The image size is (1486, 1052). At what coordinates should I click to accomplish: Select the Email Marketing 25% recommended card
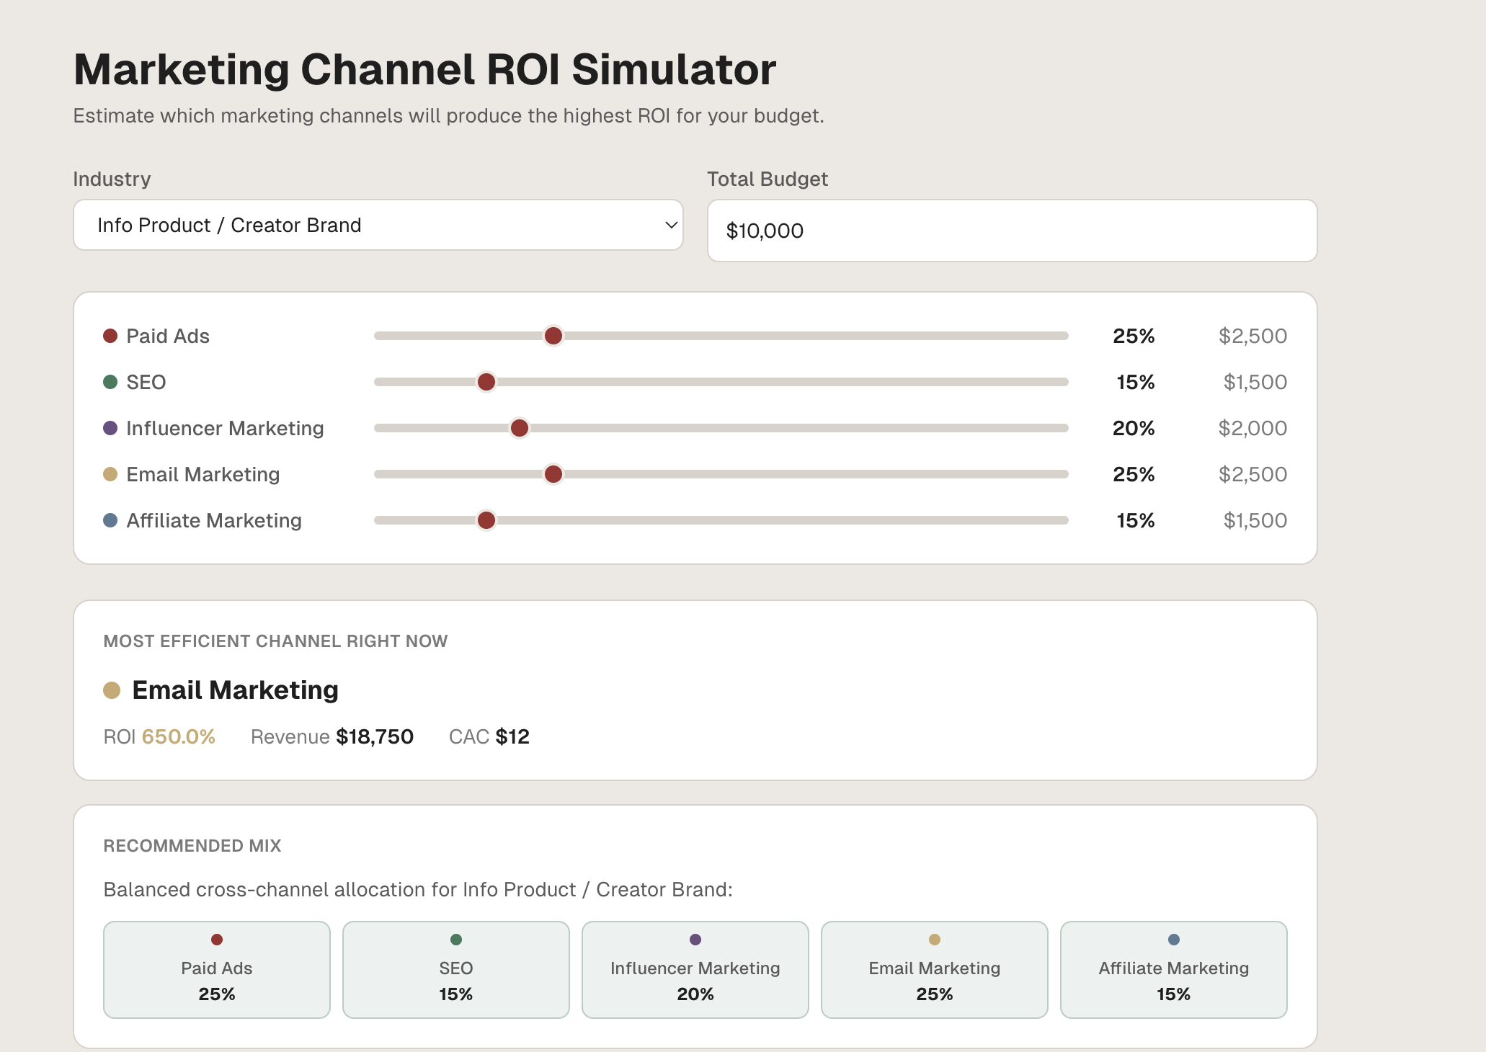point(935,969)
